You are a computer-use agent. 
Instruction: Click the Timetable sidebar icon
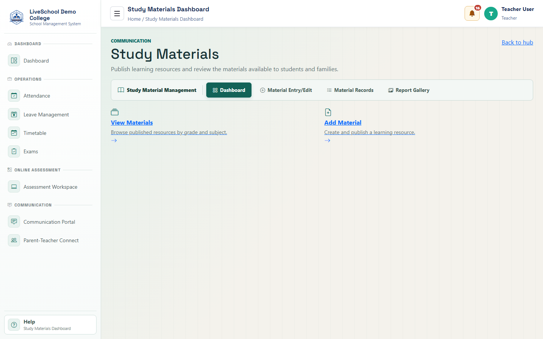[x=14, y=133]
